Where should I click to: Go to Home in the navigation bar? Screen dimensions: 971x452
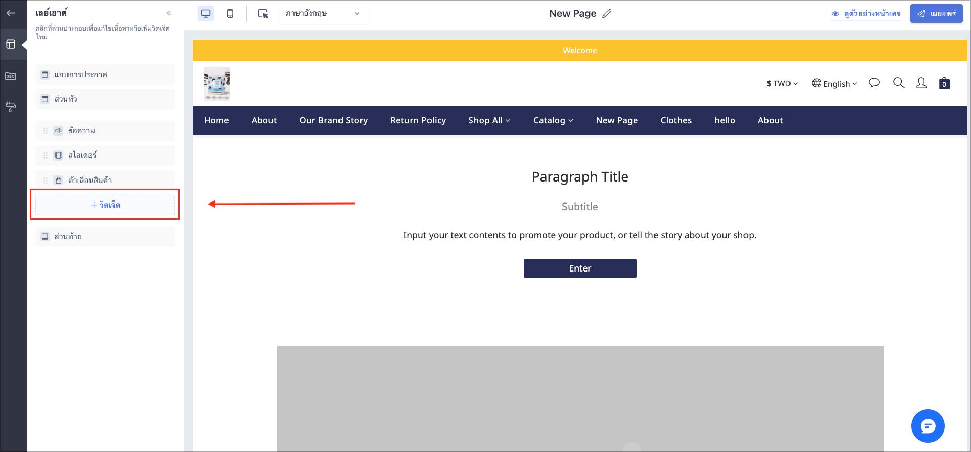tap(216, 121)
